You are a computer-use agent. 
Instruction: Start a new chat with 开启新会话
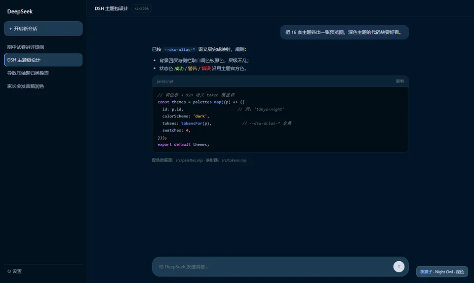[43, 29]
